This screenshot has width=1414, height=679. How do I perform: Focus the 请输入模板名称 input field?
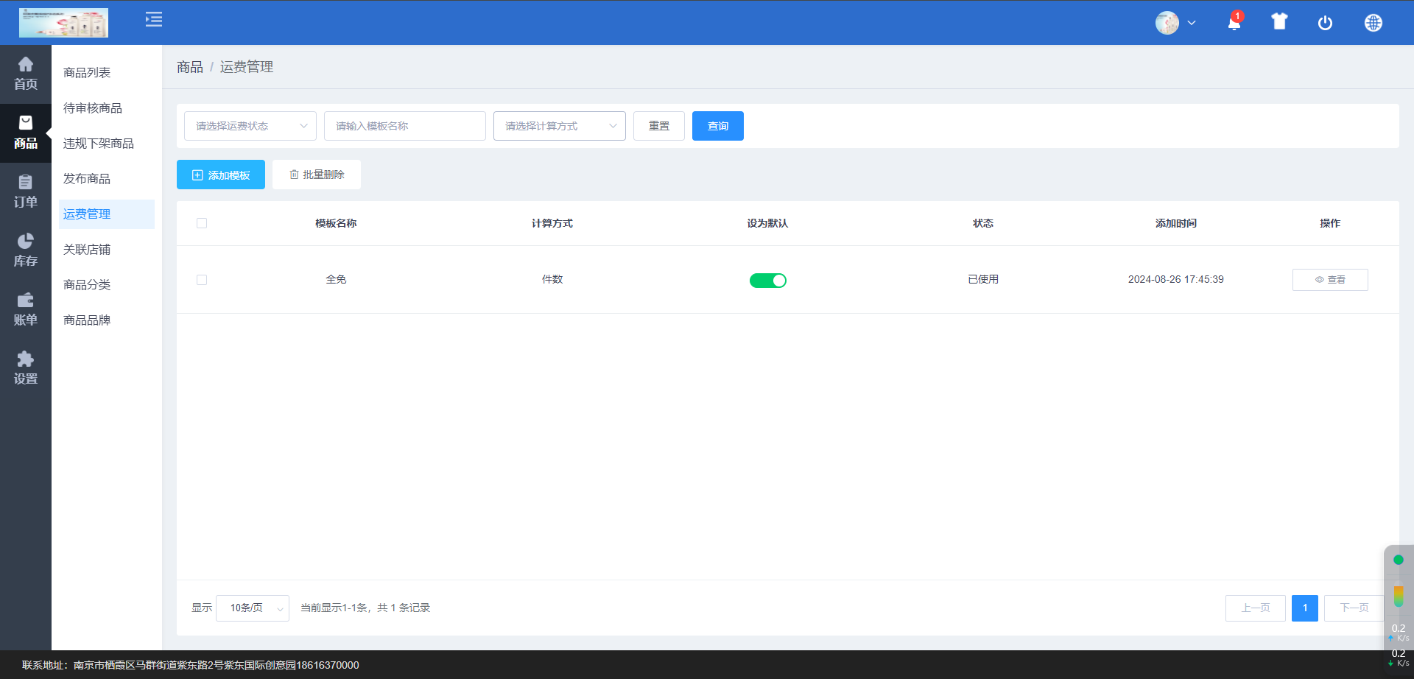404,126
